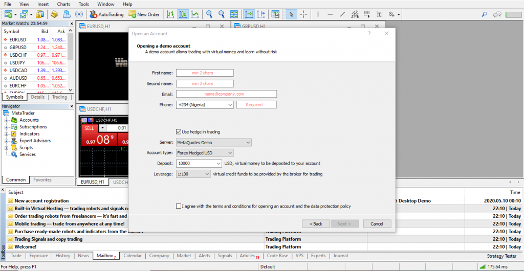Switch to line chart display
The width and height of the screenshot is (524, 271).
(195, 14)
